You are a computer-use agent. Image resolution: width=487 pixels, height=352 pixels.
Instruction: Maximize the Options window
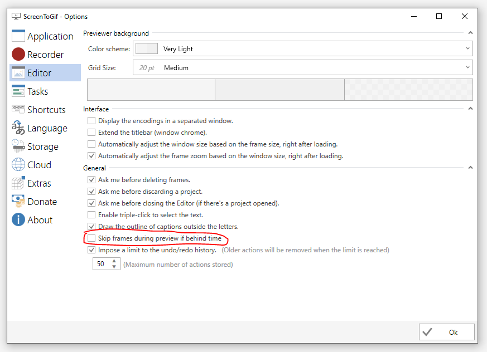click(x=439, y=16)
